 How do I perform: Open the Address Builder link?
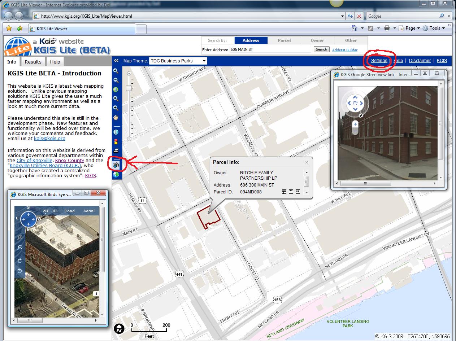click(345, 50)
